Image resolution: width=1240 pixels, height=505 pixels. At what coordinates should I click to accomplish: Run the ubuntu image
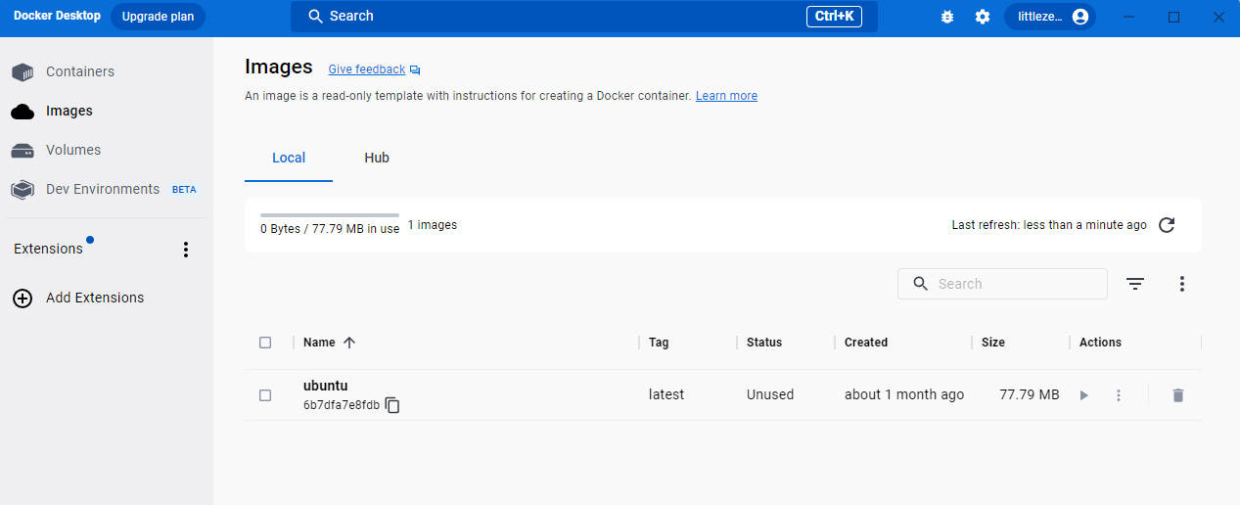(1083, 395)
